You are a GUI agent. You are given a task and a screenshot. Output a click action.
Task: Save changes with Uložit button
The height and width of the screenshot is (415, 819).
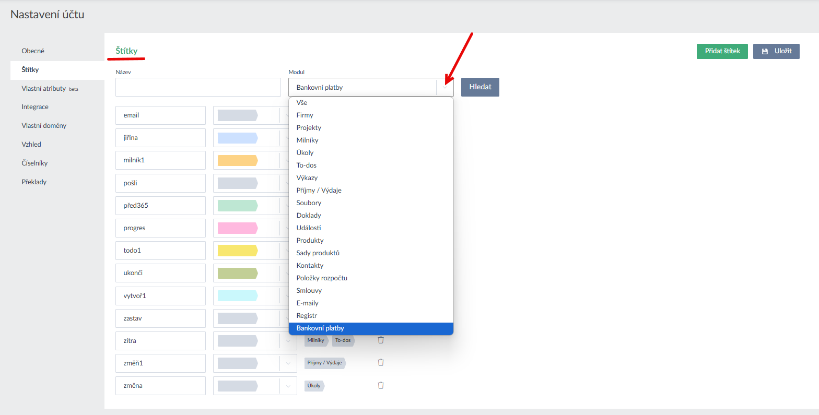tap(776, 51)
